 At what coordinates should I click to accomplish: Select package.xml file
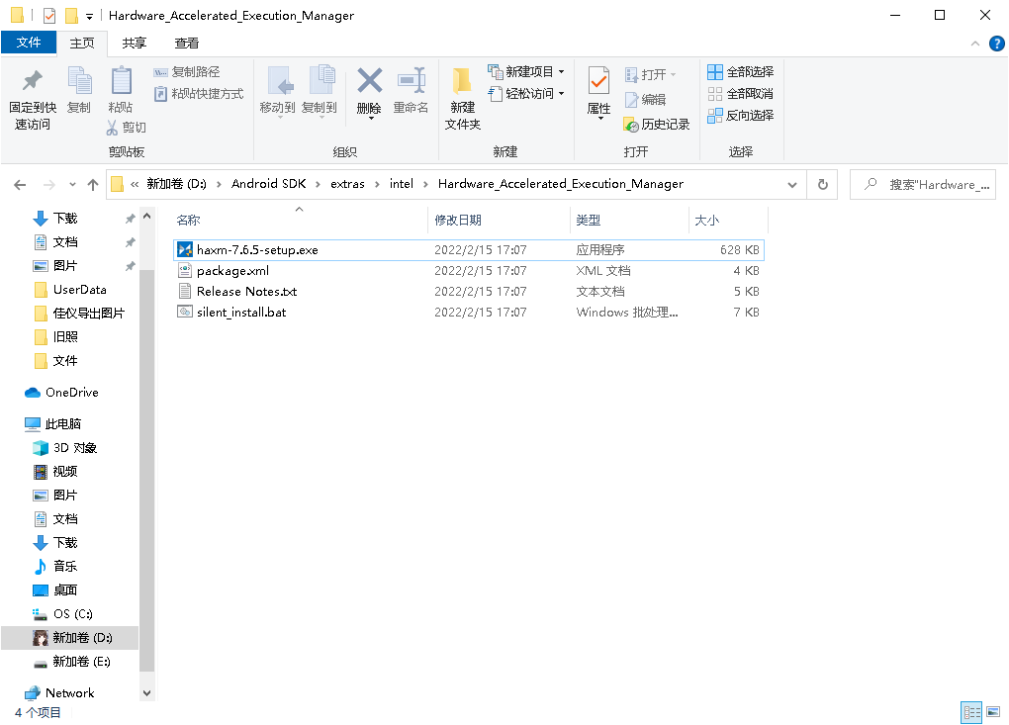[x=469, y=271]
